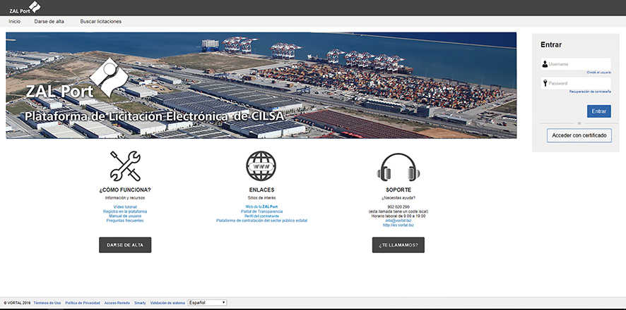Open the Darse de alta menu item

pyautogui.click(x=49, y=22)
